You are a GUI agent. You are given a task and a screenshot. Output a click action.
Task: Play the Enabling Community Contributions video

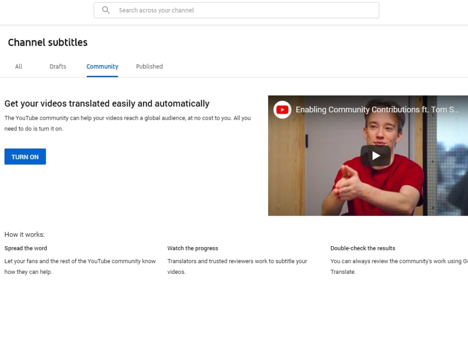pyautogui.click(x=375, y=155)
